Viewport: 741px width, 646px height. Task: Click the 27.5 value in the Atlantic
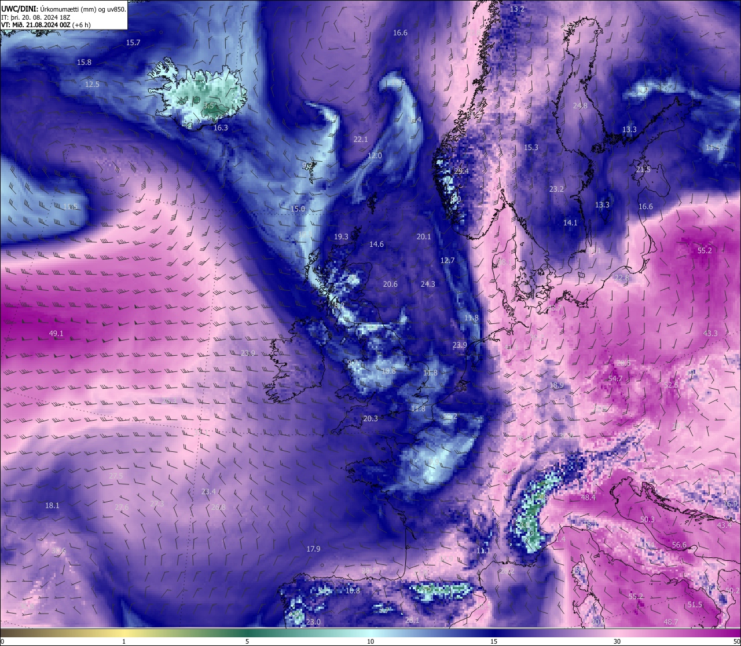pos(116,476)
